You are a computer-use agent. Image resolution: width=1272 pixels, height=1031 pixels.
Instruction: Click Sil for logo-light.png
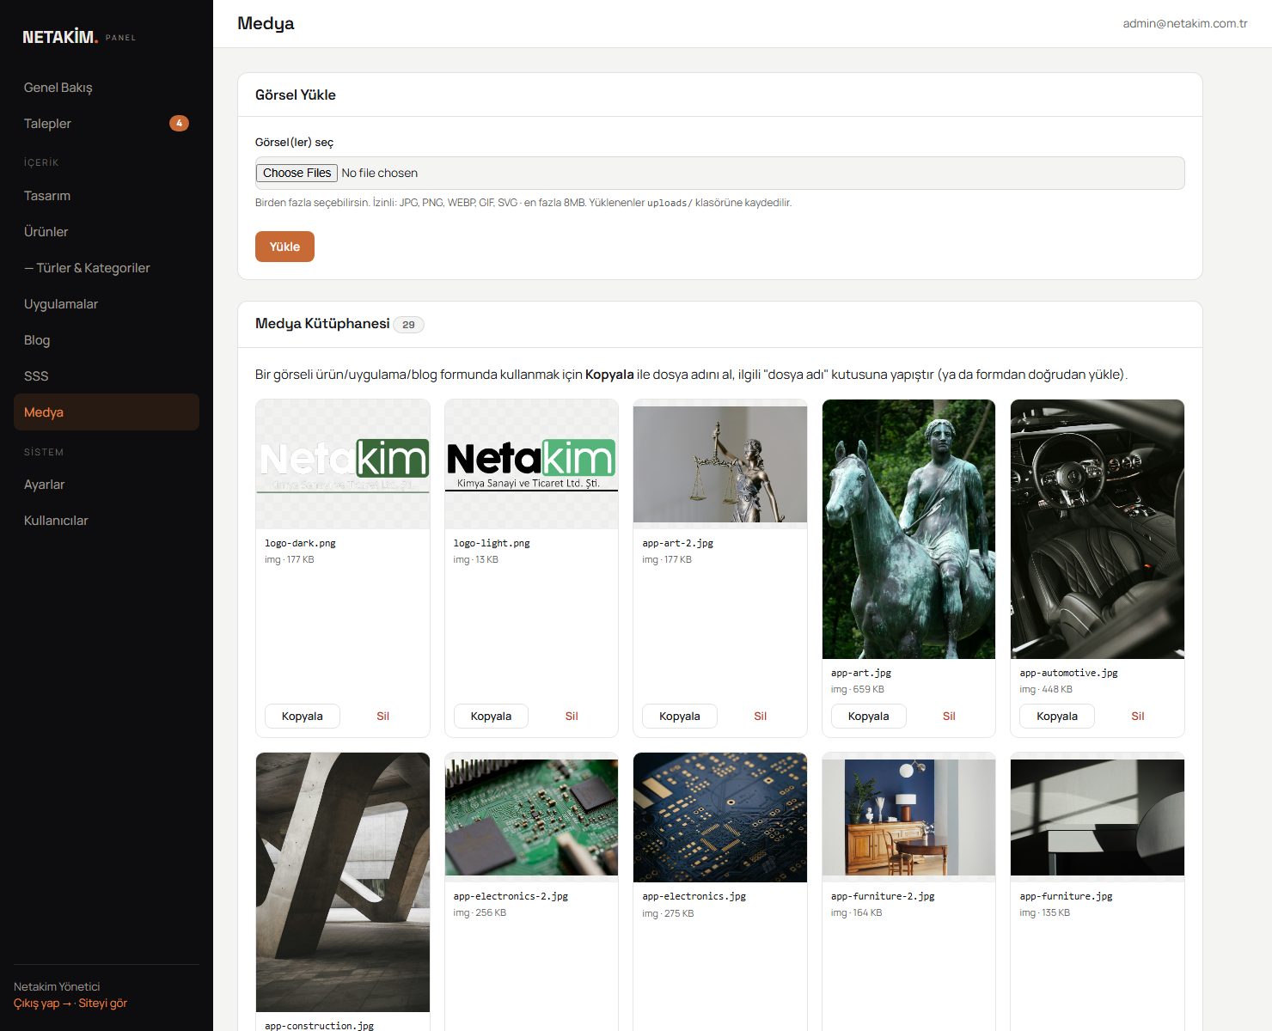[x=572, y=717]
